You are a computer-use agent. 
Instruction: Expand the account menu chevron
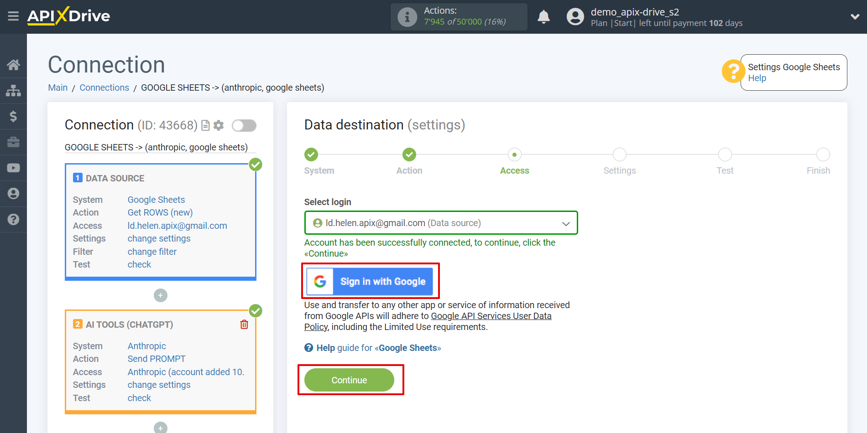(x=855, y=16)
